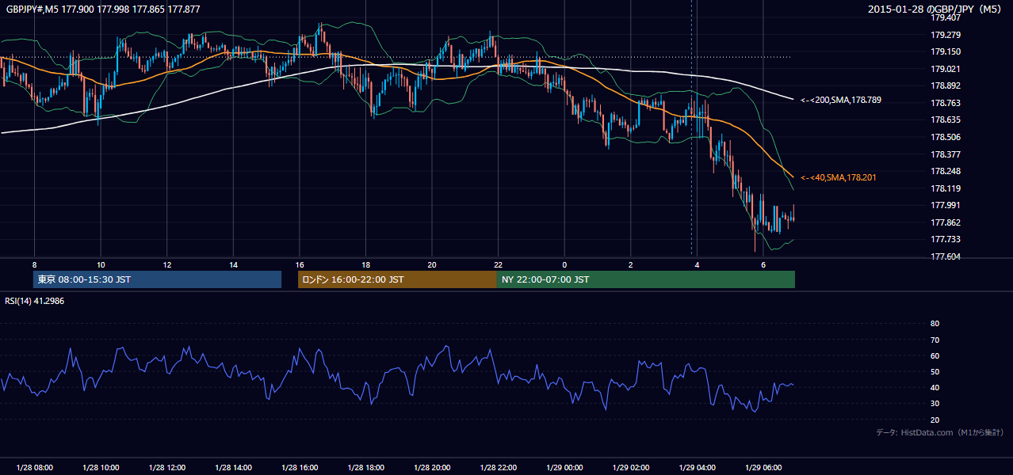This screenshot has height=475, width=1013.
Task: Select the 東京 08:00-15:30 JST session bar
Action: point(157,279)
